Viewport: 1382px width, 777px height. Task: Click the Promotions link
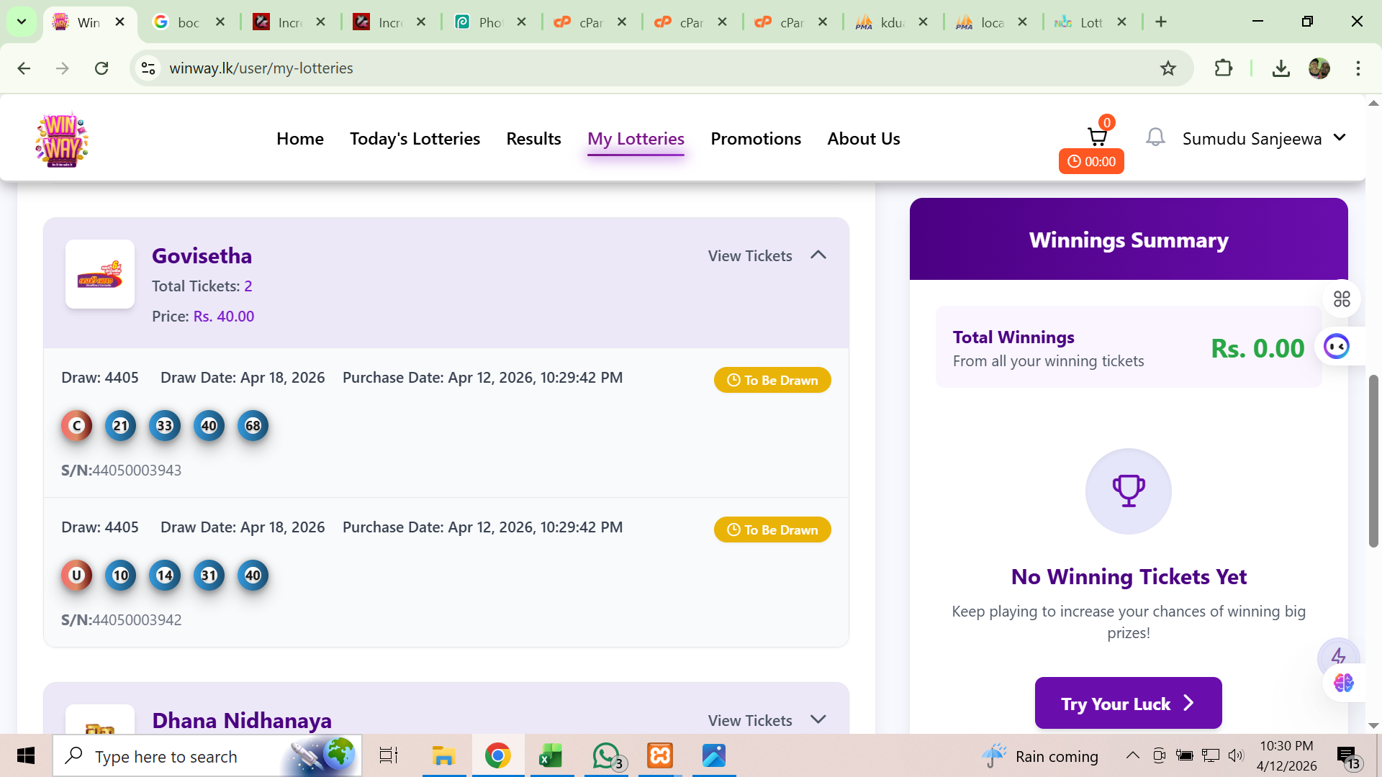click(x=756, y=138)
